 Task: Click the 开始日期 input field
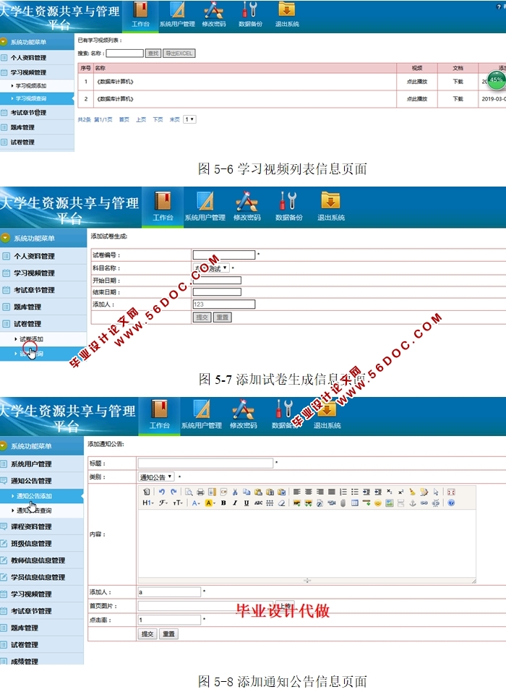coord(217,281)
